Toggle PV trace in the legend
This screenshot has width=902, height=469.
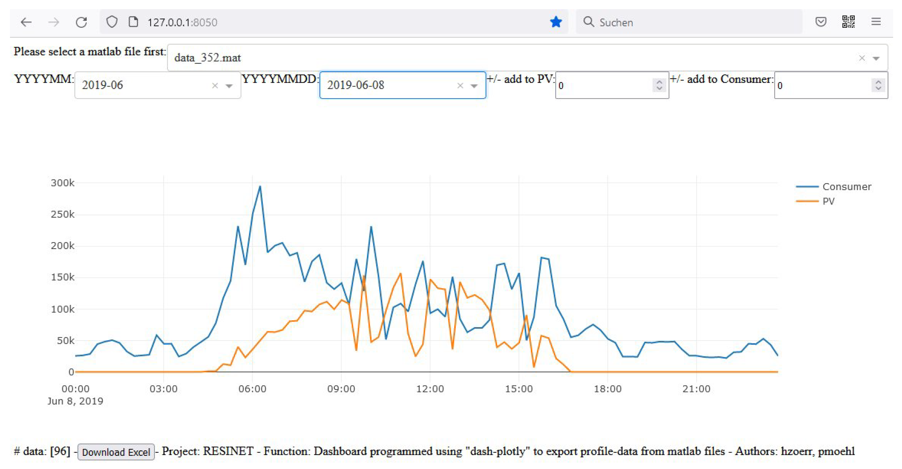[828, 201]
